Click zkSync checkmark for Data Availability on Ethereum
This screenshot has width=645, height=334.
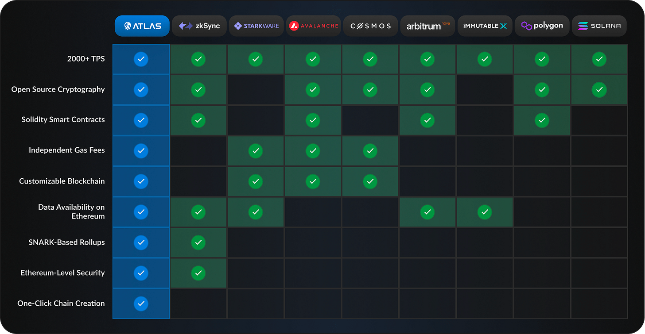198,212
